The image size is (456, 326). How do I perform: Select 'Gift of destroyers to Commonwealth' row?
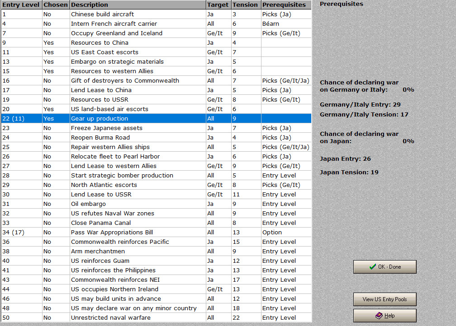tap(156, 81)
